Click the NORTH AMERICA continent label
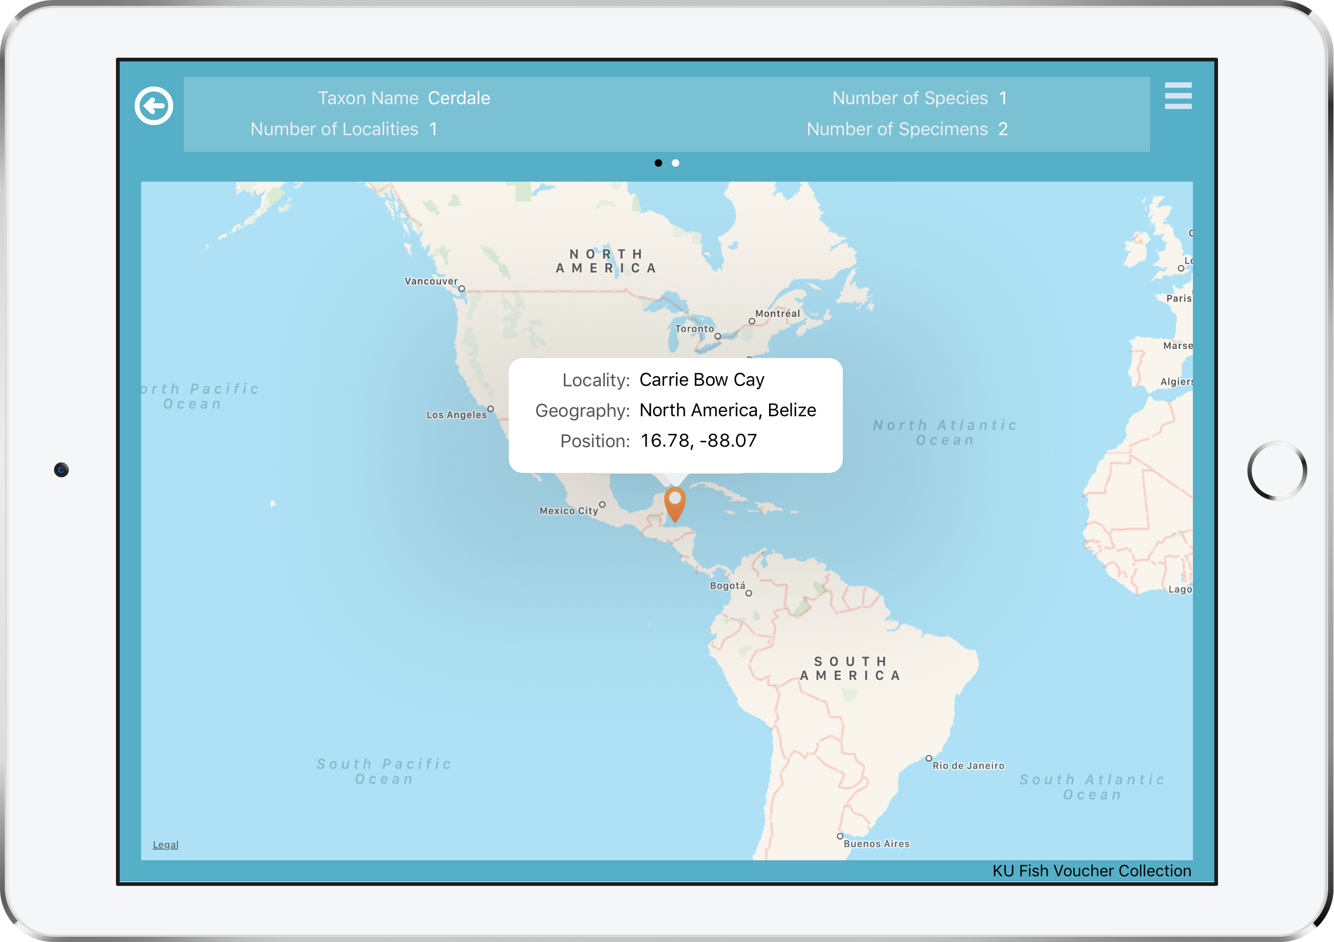 click(607, 261)
